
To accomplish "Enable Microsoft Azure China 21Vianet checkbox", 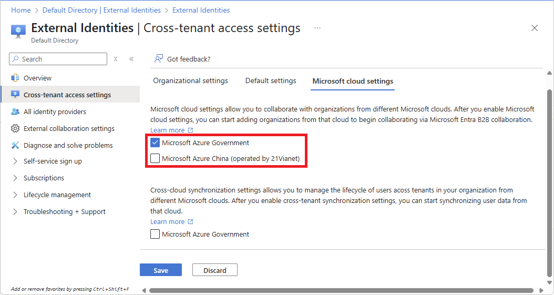I will click(x=155, y=158).
